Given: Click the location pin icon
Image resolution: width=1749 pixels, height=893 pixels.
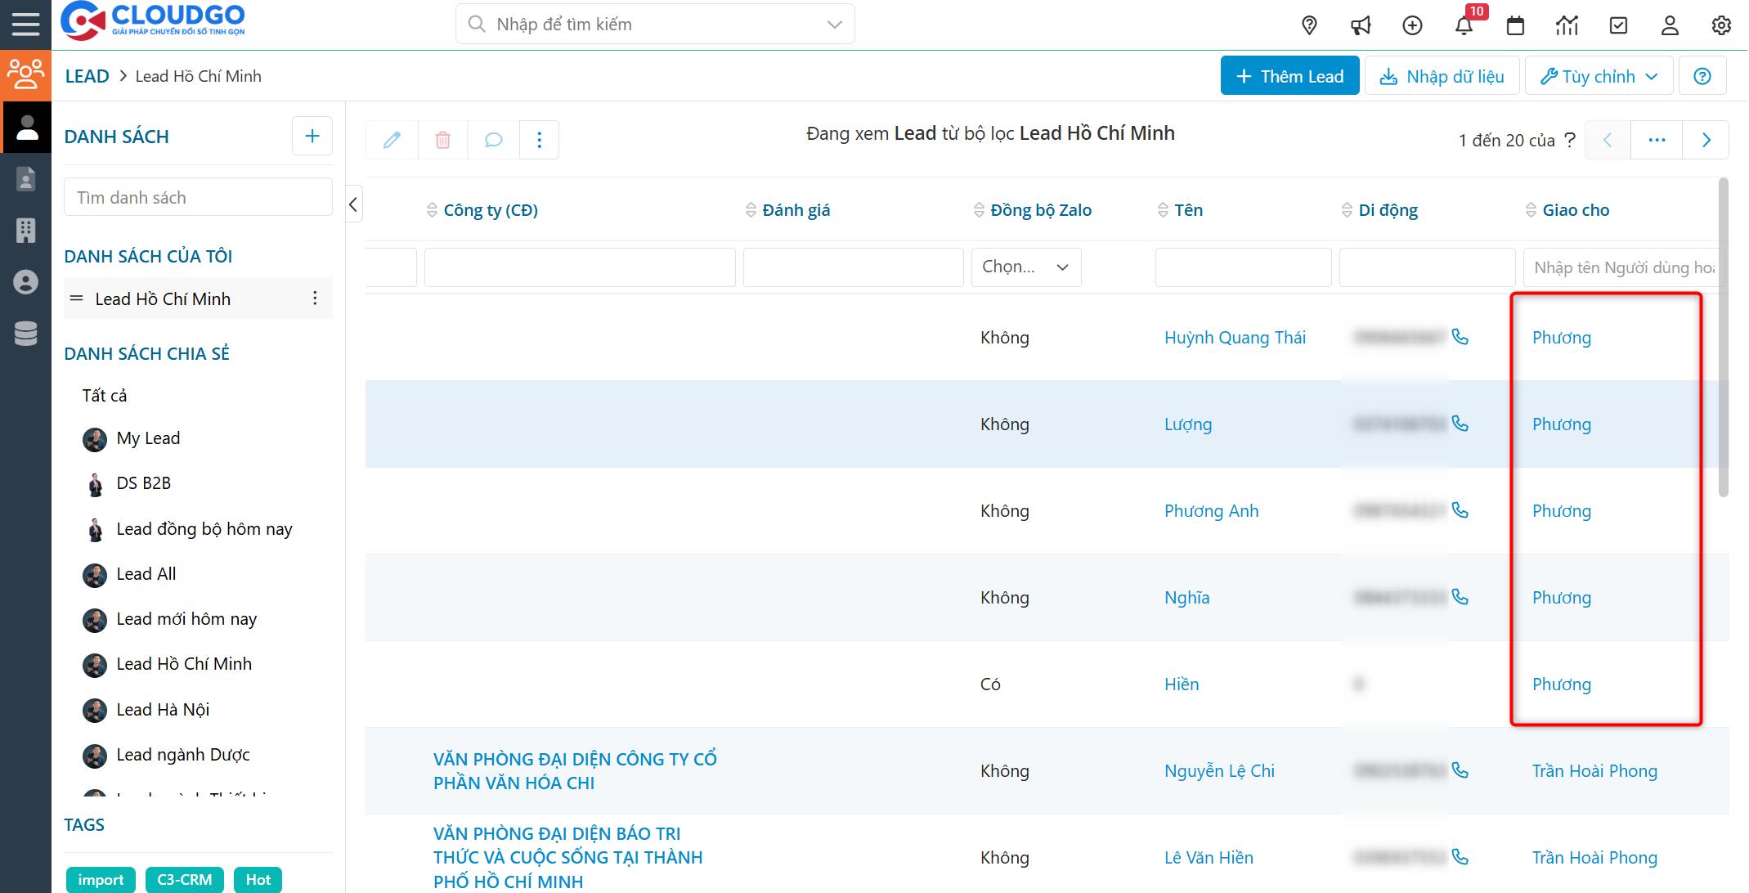Looking at the screenshot, I should tap(1309, 26).
